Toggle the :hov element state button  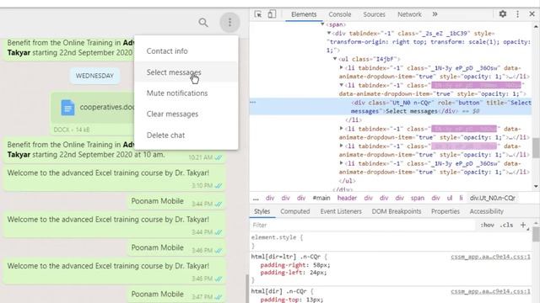488,225
